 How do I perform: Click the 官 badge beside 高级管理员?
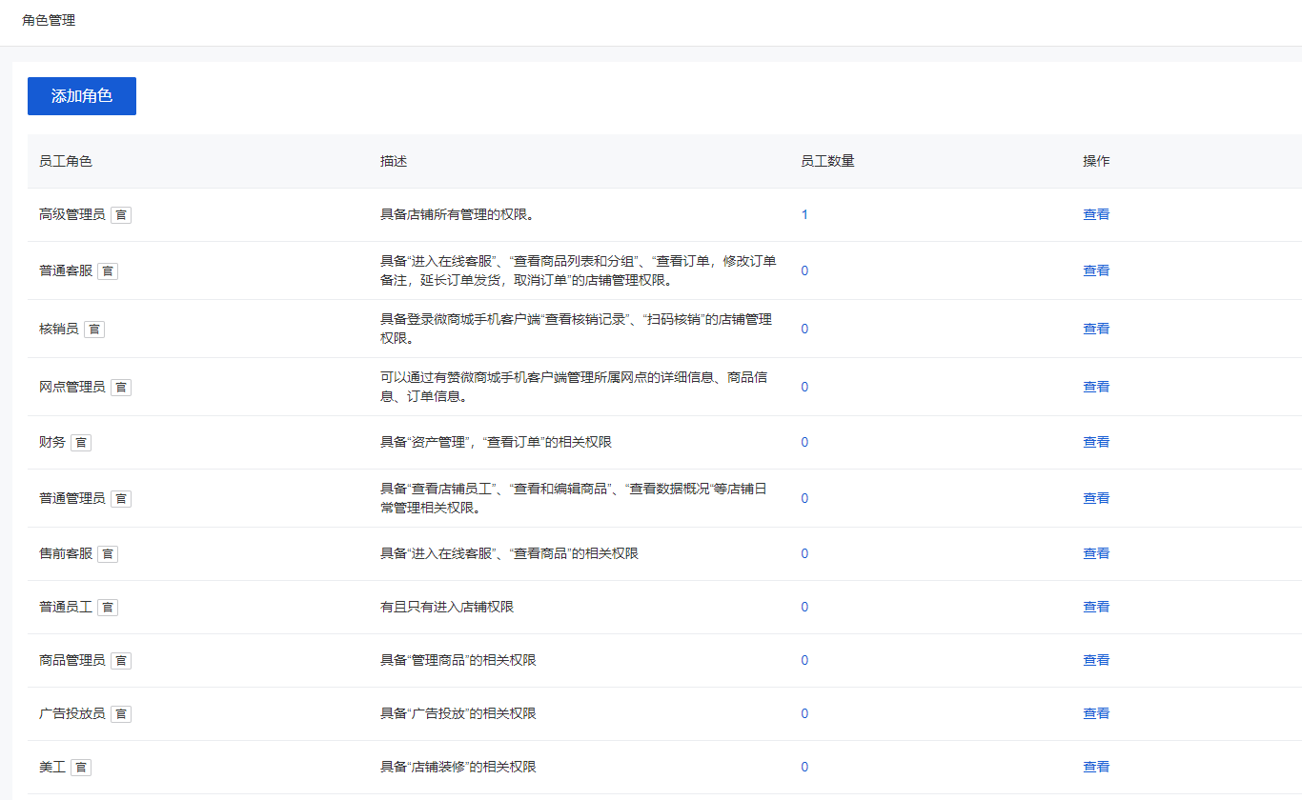click(120, 215)
